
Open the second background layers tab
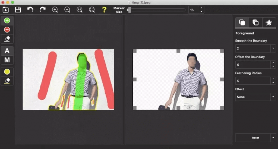pos(255,23)
